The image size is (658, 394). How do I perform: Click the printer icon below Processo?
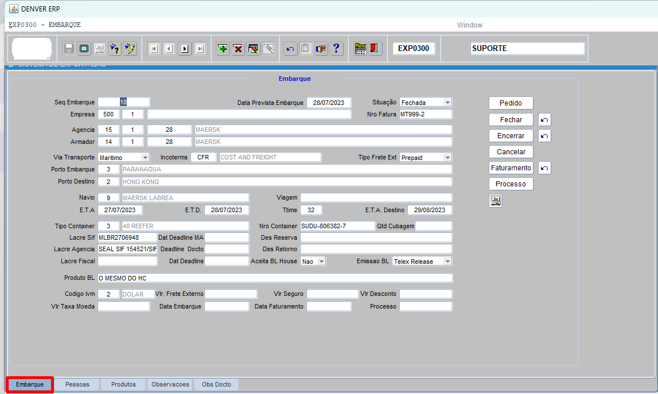coord(496,201)
